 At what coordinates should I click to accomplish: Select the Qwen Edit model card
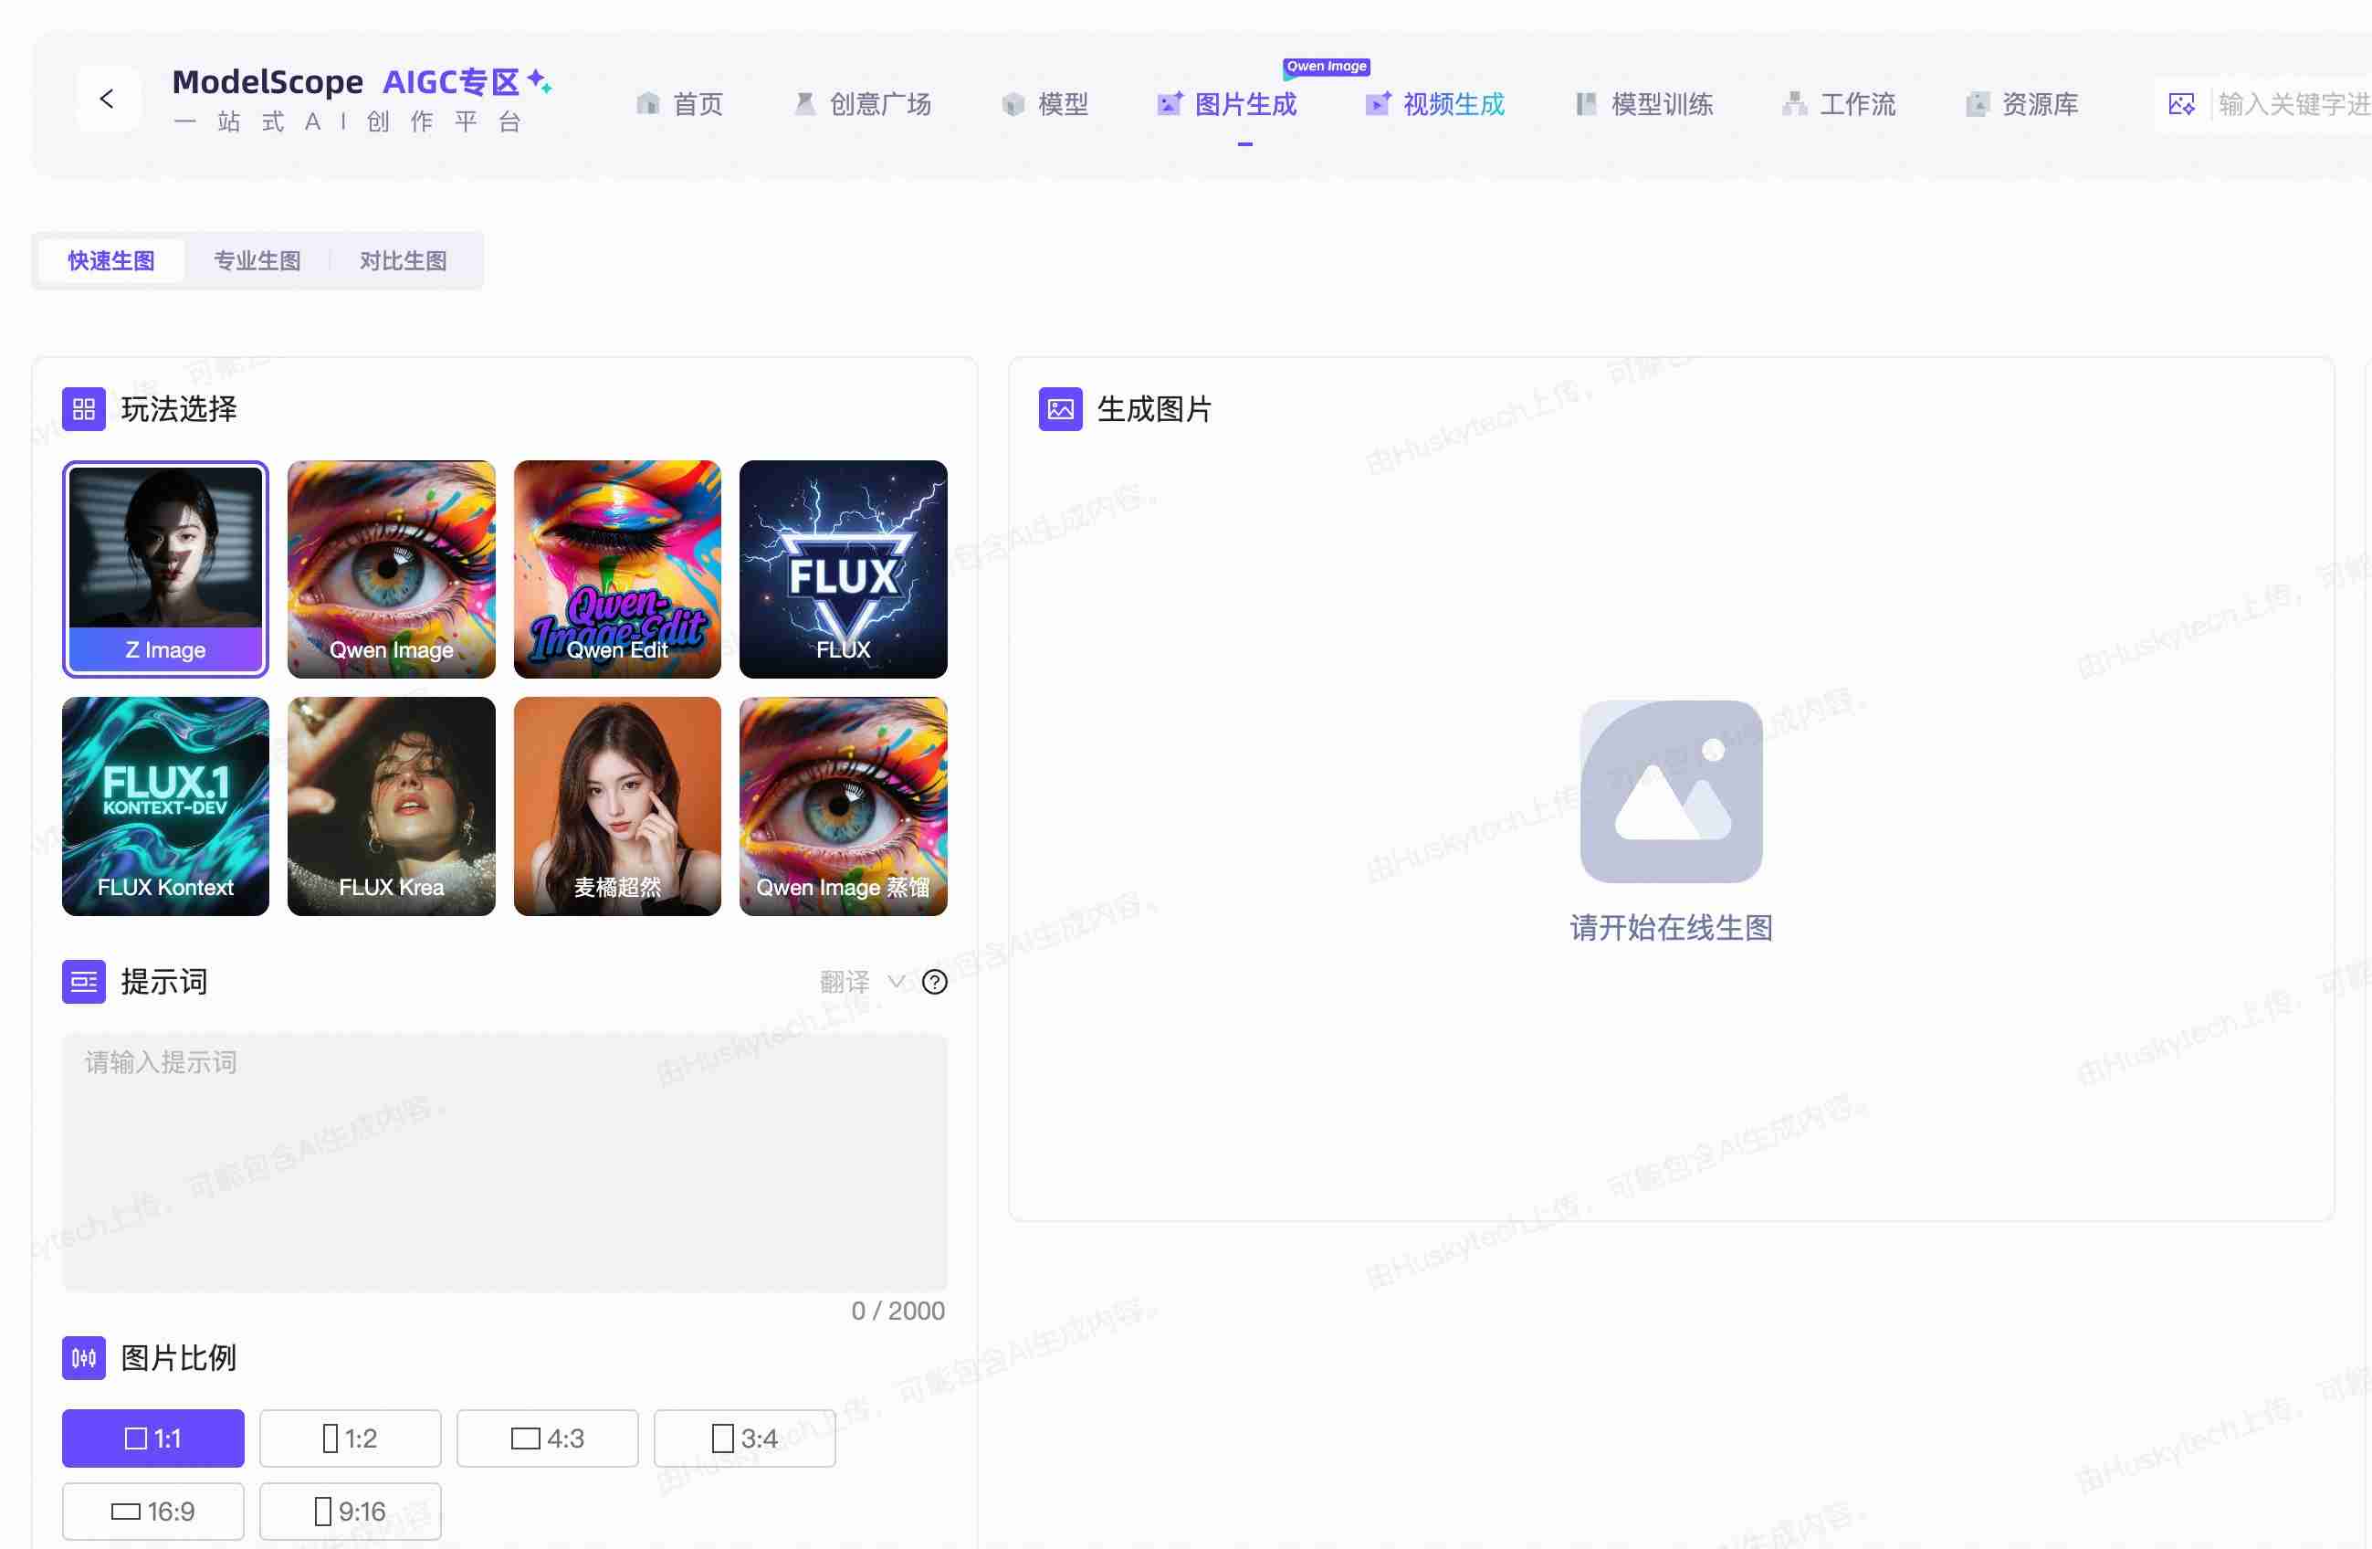pyautogui.click(x=617, y=569)
